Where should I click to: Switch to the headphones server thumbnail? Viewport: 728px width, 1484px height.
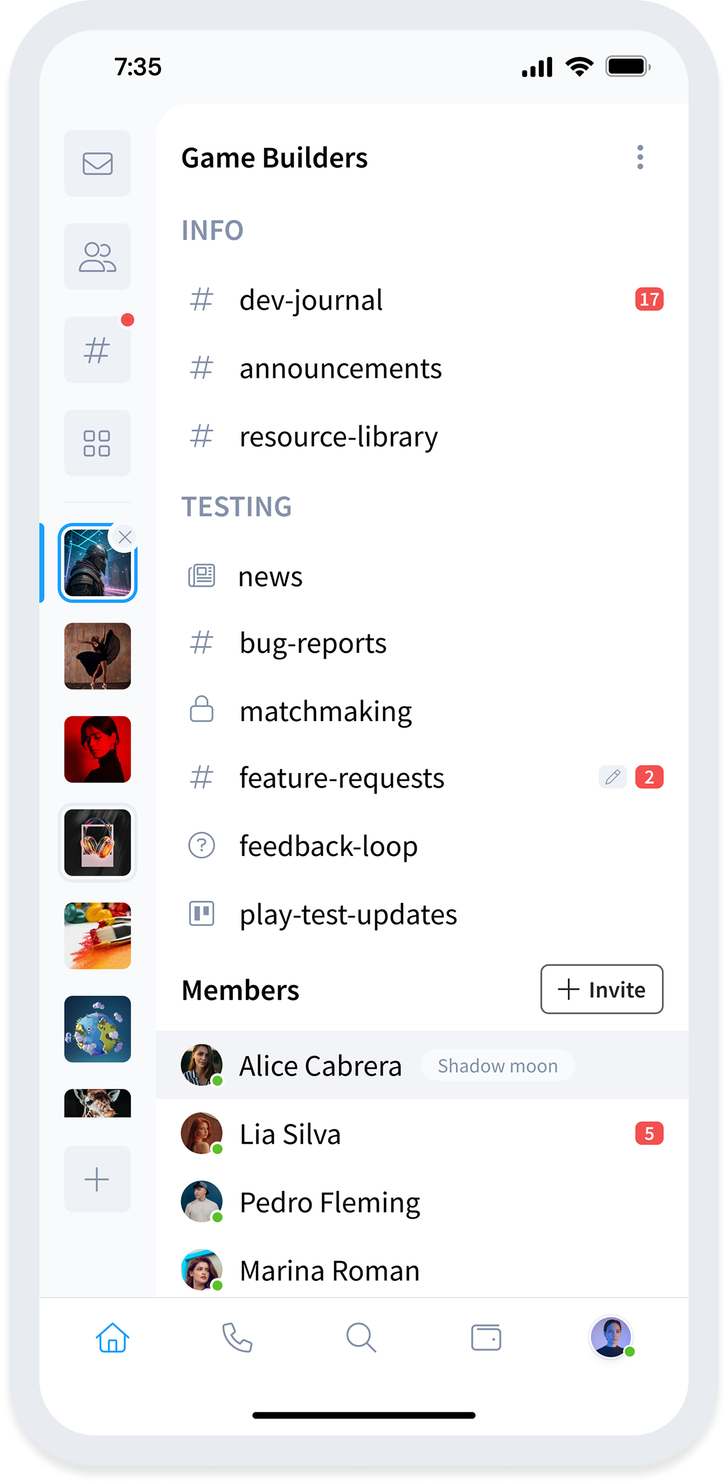[97, 843]
